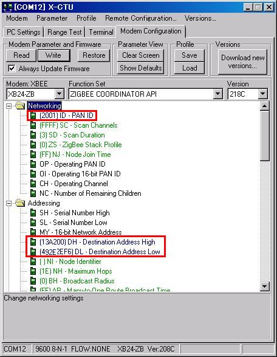The image size is (277, 357).
Task: Click the icon next to NI - Node Identifier
Action: (x=33, y=262)
